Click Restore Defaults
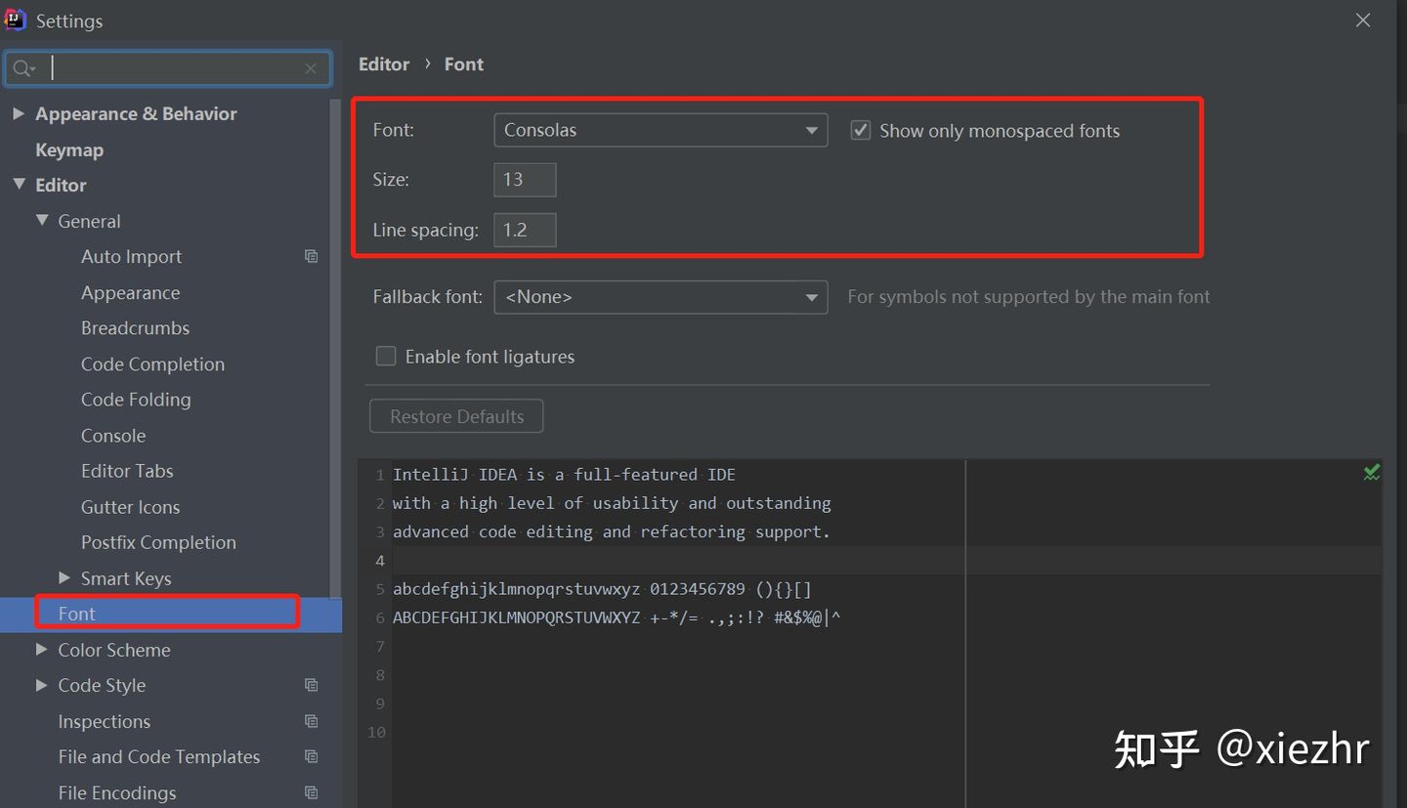1407x808 pixels. tap(455, 415)
